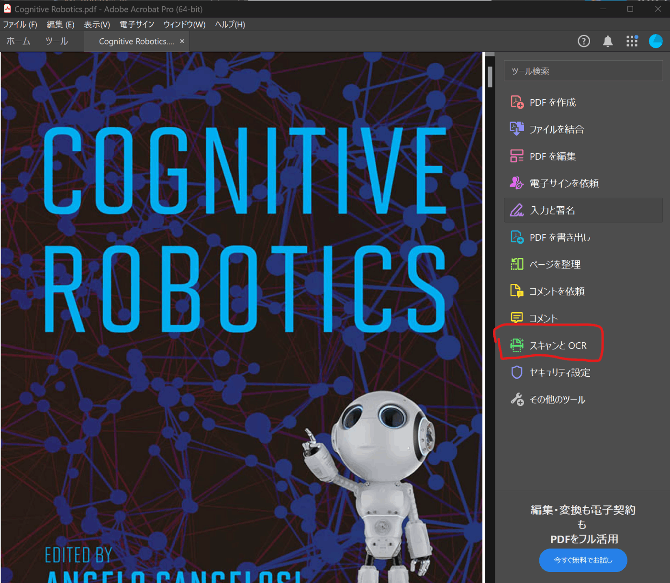Click the 入力と署名 pen icon
Viewport: 670px width, 583px height.
coord(517,210)
